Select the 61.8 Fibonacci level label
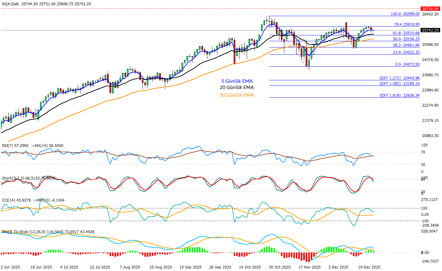The width and height of the screenshot is (442, 271). click(406, 33)
